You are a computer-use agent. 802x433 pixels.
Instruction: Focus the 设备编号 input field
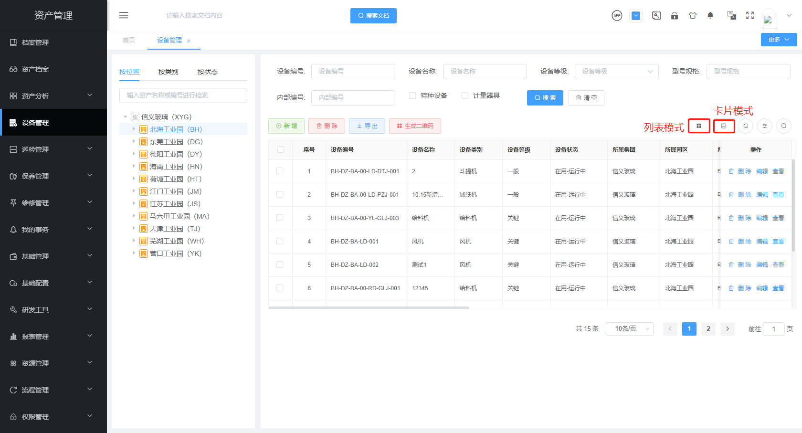tap(353, 72)
